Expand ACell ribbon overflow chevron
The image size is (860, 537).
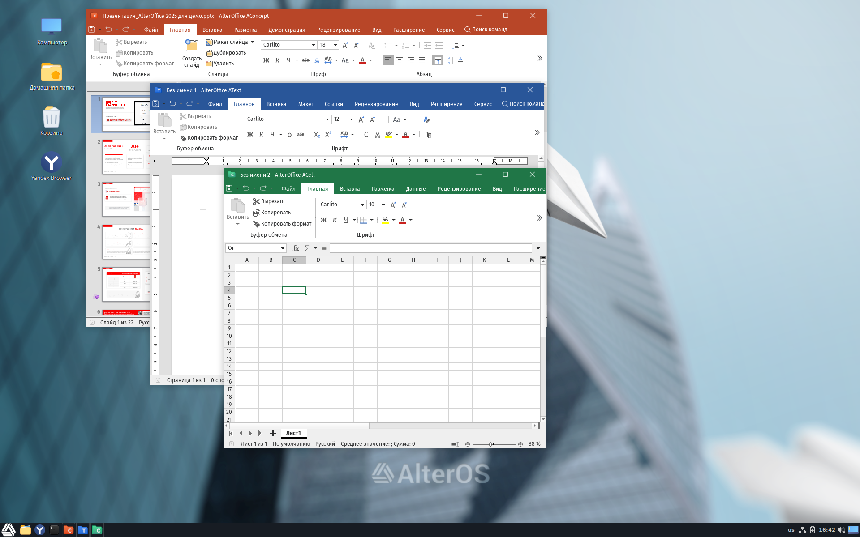[x=539, y=218]
